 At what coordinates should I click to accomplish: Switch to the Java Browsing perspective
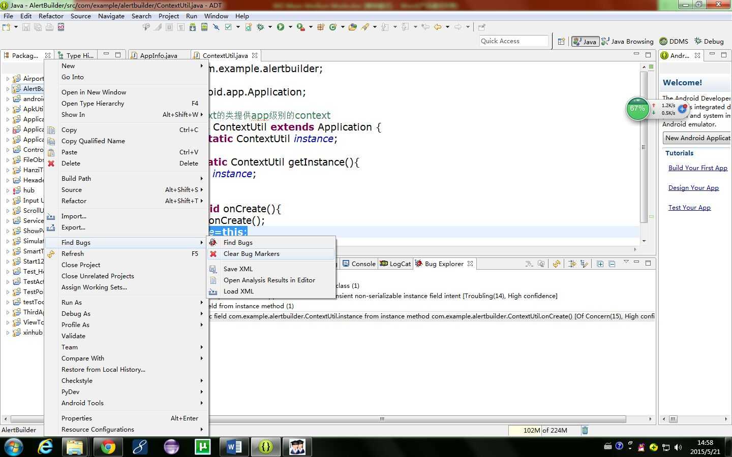tap(628, 42)
